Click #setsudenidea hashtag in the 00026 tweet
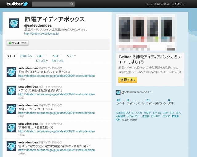 pyautogui.click(x=85, y=76)
